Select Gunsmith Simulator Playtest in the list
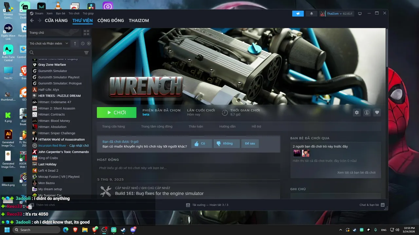The image size is (419, 235). point(59,77)
